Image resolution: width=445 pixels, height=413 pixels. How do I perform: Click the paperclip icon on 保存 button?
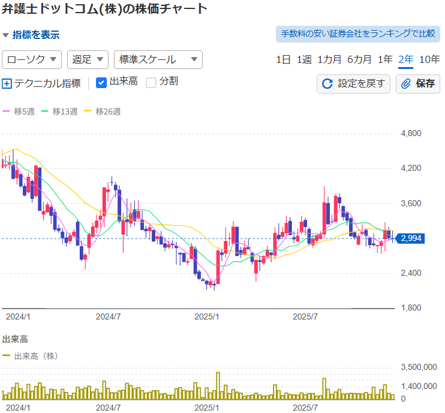point(406,83)
